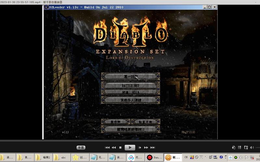The height and width of the screenshot is (162, 260).
Task: Stop video playback
Action: [120, 148]
